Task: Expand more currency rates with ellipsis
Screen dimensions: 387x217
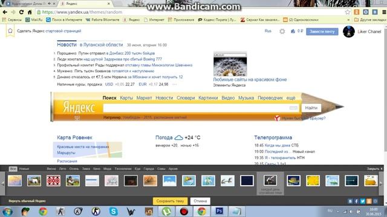Action: (x=175, y=84)
